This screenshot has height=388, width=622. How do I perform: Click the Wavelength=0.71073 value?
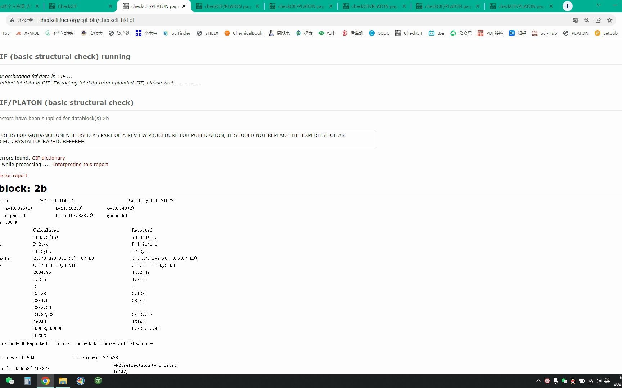151,201
